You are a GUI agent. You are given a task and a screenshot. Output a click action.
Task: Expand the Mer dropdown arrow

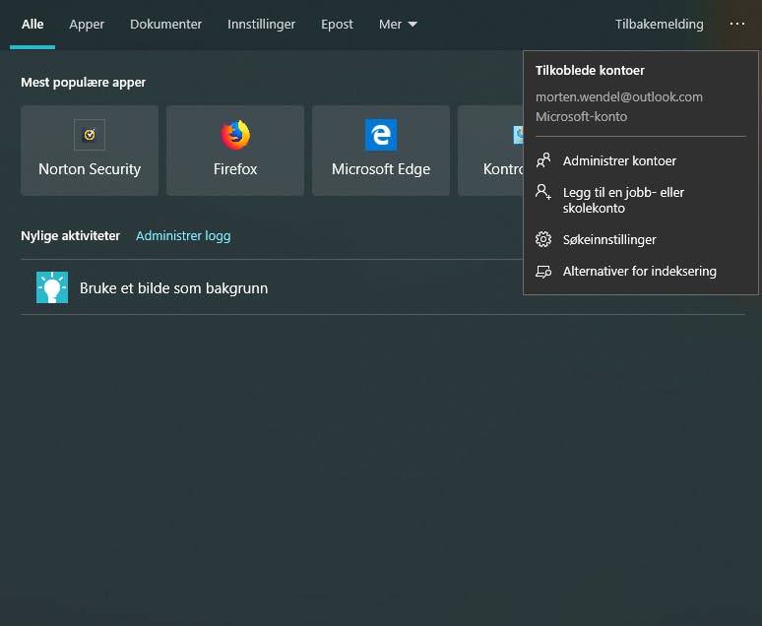[x=413, y=25]
